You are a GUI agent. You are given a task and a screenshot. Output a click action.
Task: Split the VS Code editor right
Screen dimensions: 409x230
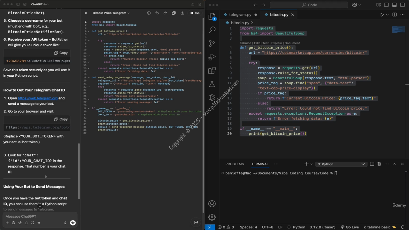tap(394, 15)
